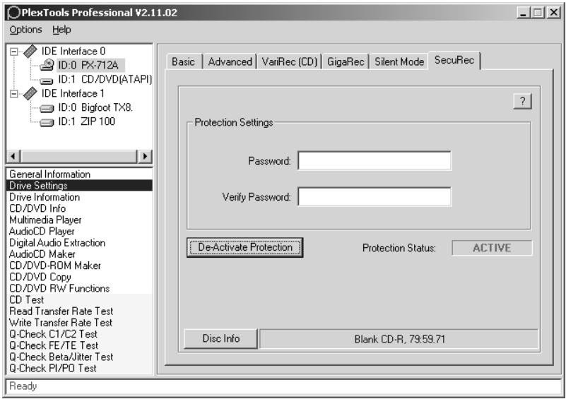Click the IDE Interface 1 controller icon

pos(30,93)
